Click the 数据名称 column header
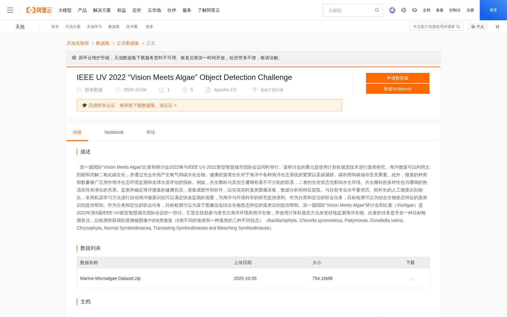The width and height of the screenshot is (507, 317). pyautogui.click(x=89, y=262)
